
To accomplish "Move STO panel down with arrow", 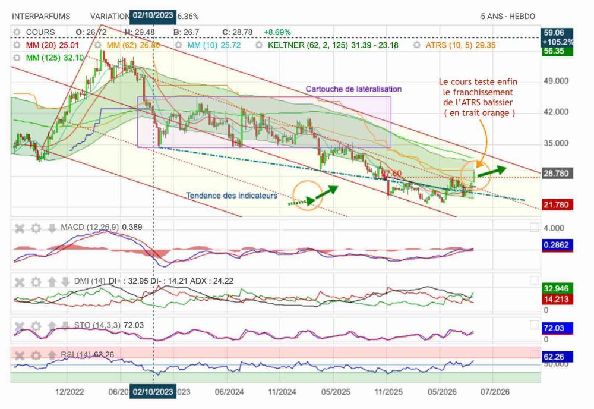I will pos(65,326).
